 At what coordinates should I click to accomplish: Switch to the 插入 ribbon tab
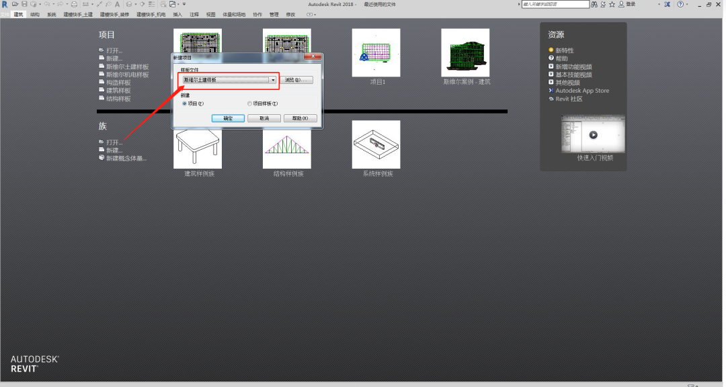(x=177, y=14)
